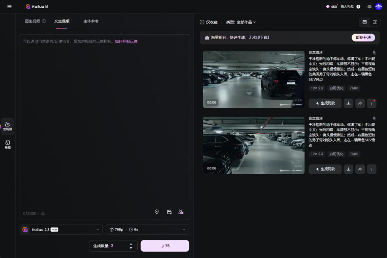The image size is (387, 258).
Task: Click the camera movement icon in prompt box
Action: click(169, 212)
